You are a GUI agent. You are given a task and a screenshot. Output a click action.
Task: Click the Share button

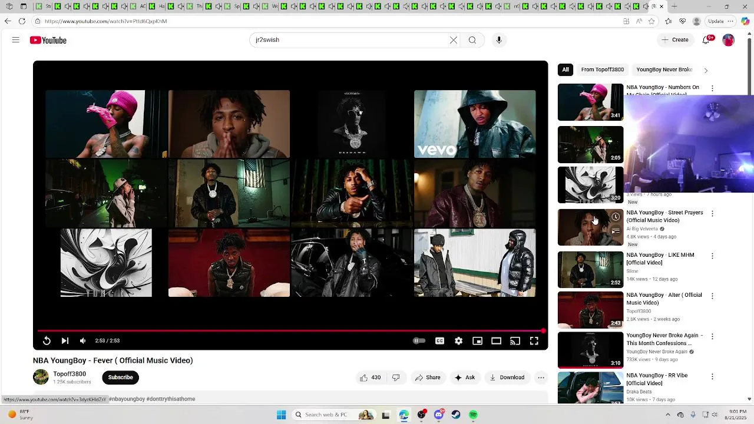point(427,377)
